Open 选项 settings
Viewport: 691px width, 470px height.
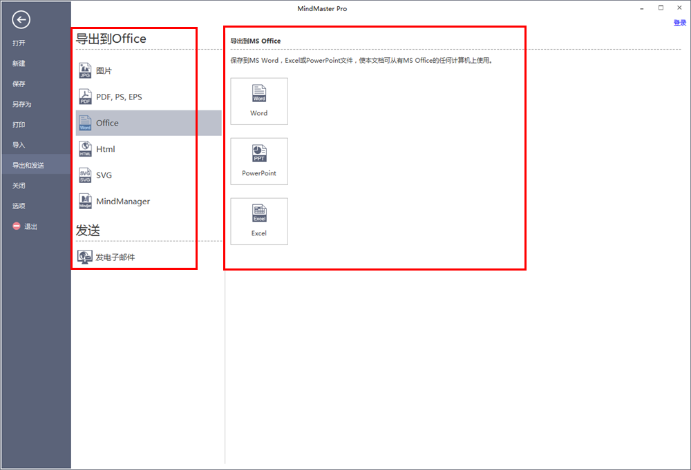pos(19,206)
